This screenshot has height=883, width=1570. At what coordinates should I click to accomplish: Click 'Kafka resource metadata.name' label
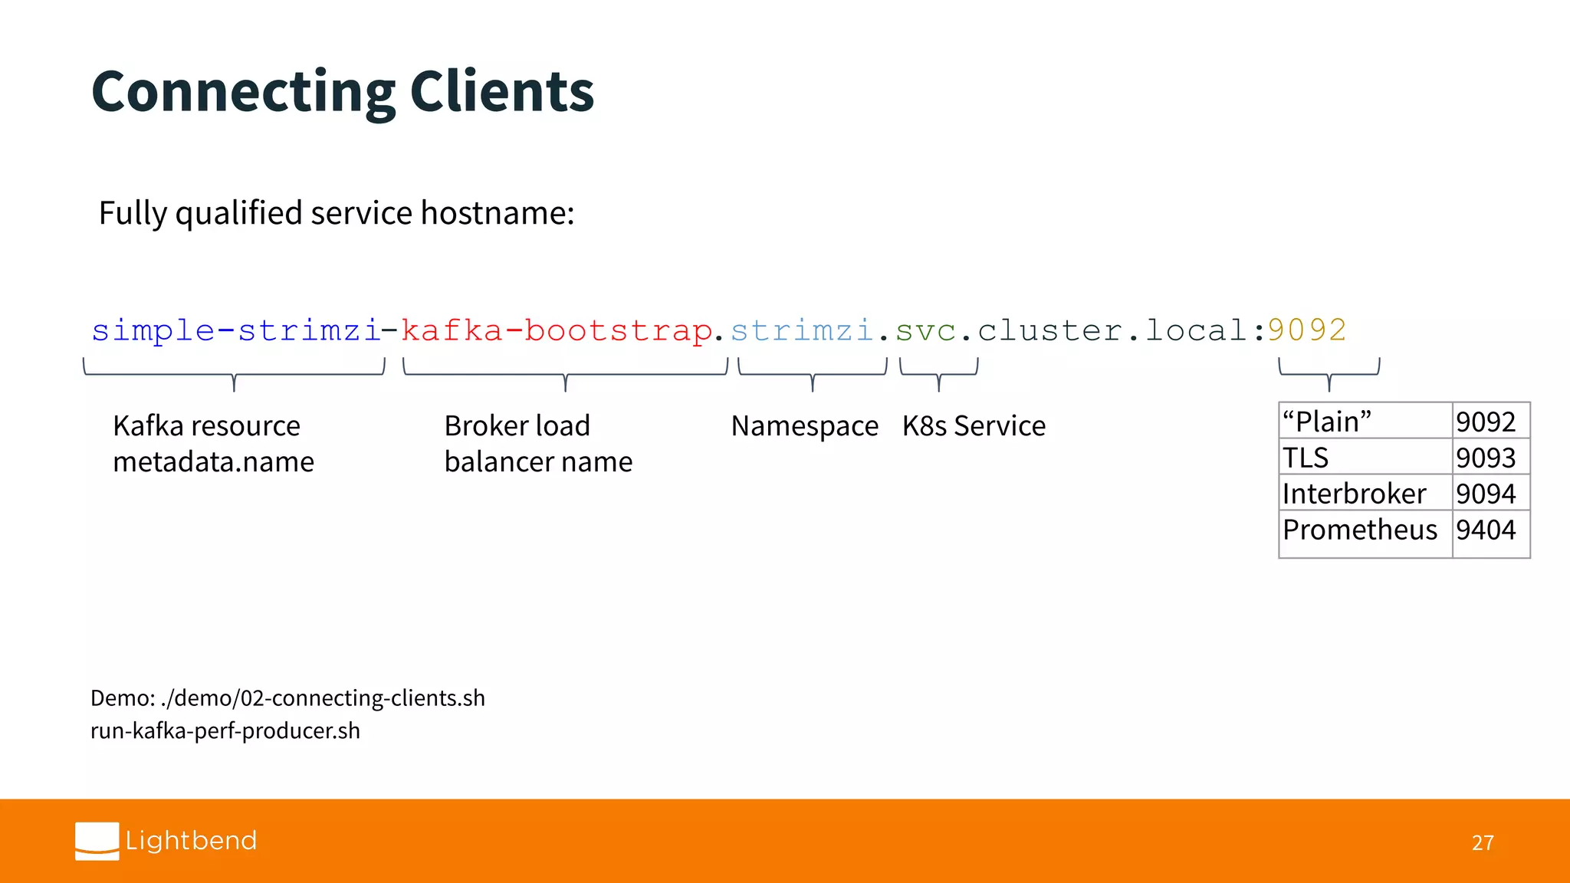point(213,444)
